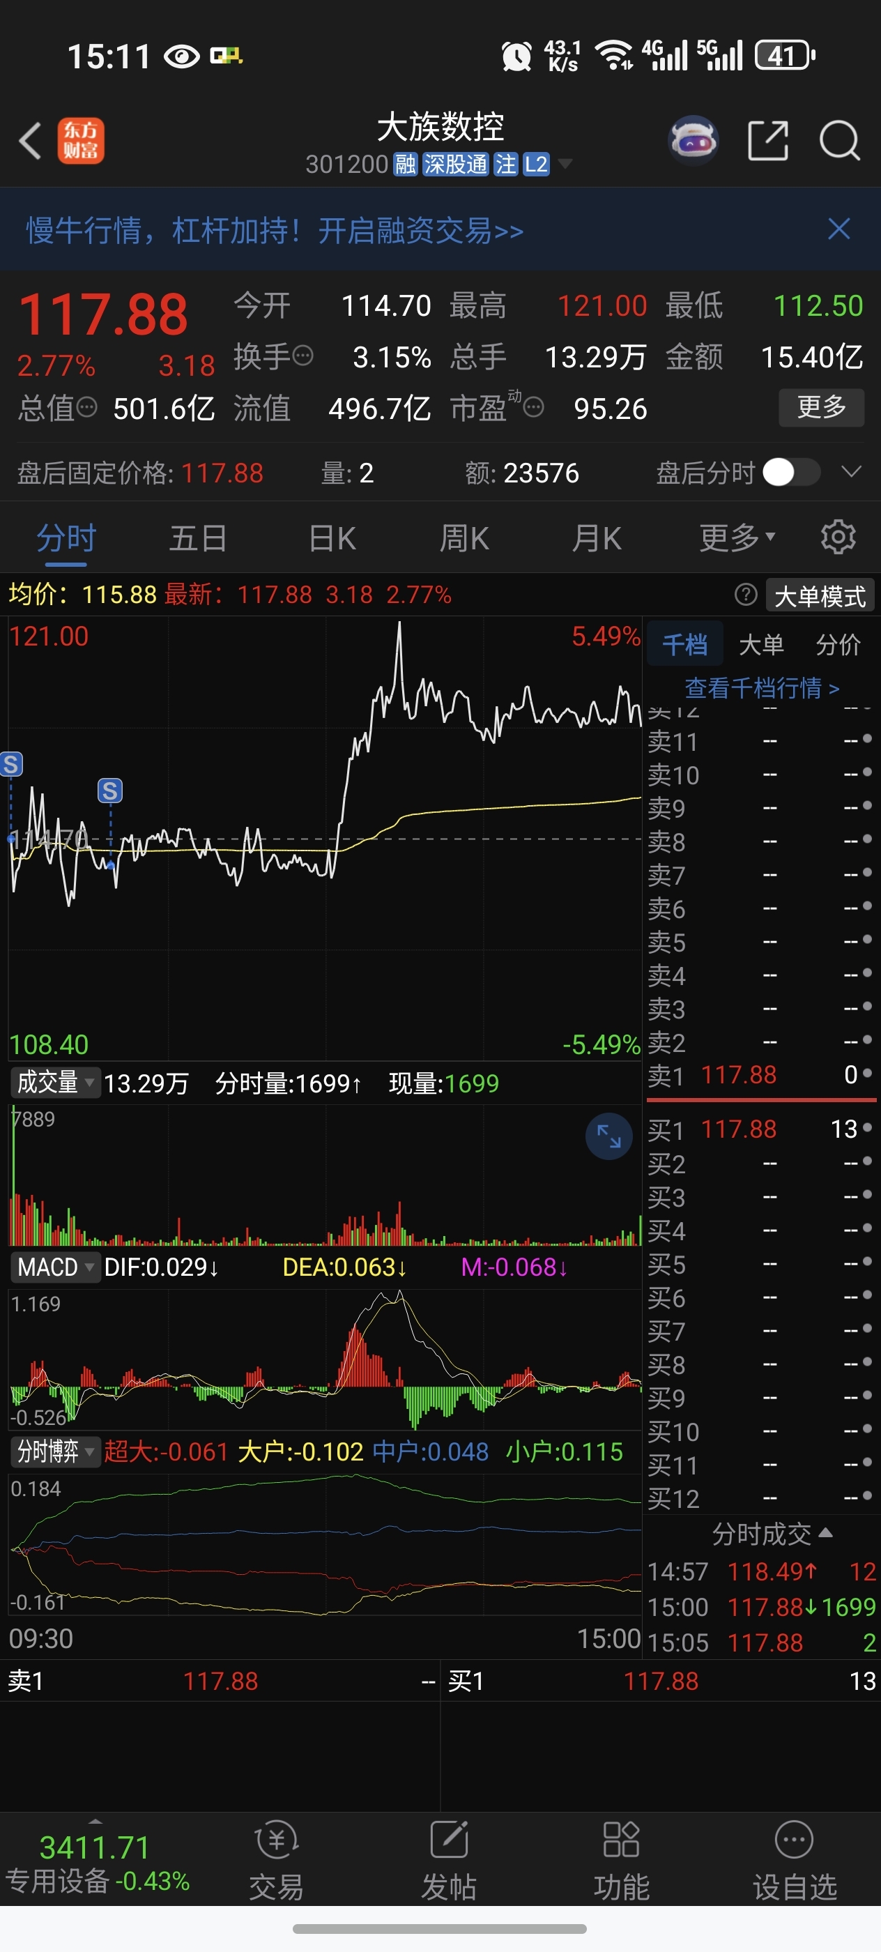The width and height of the screenshot is (881, 1952).
Task: Tap the 市盈 info icon
Action: tap(534, 408)
